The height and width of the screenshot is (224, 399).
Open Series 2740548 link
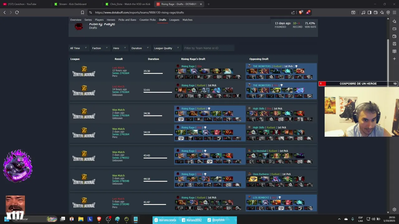click(x=121, y=181)
